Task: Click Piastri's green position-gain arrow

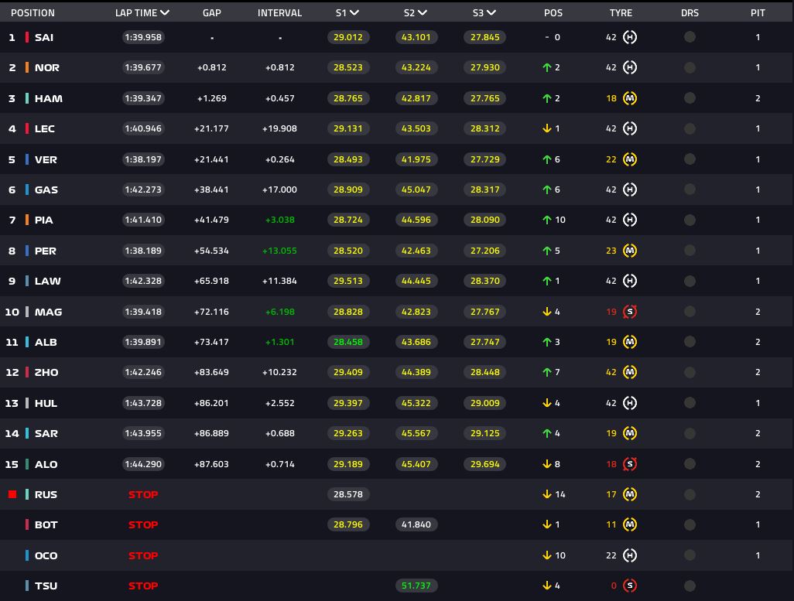Action: pos(547,220)
